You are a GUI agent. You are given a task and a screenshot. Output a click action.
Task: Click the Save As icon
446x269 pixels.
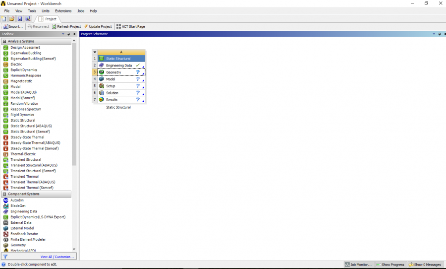click(28, 19)
